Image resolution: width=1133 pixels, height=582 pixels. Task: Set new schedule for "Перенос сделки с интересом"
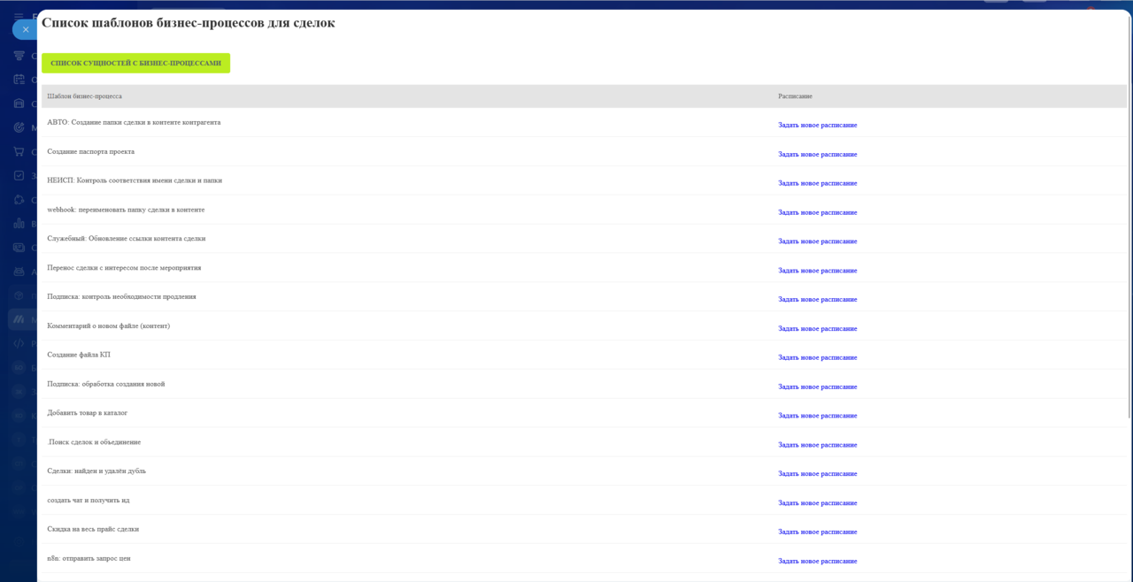(817, 271)
